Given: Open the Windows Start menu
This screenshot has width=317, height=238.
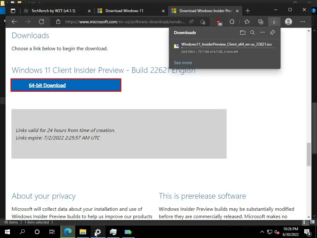Looking at the screenshot, I should click(7, 232).
